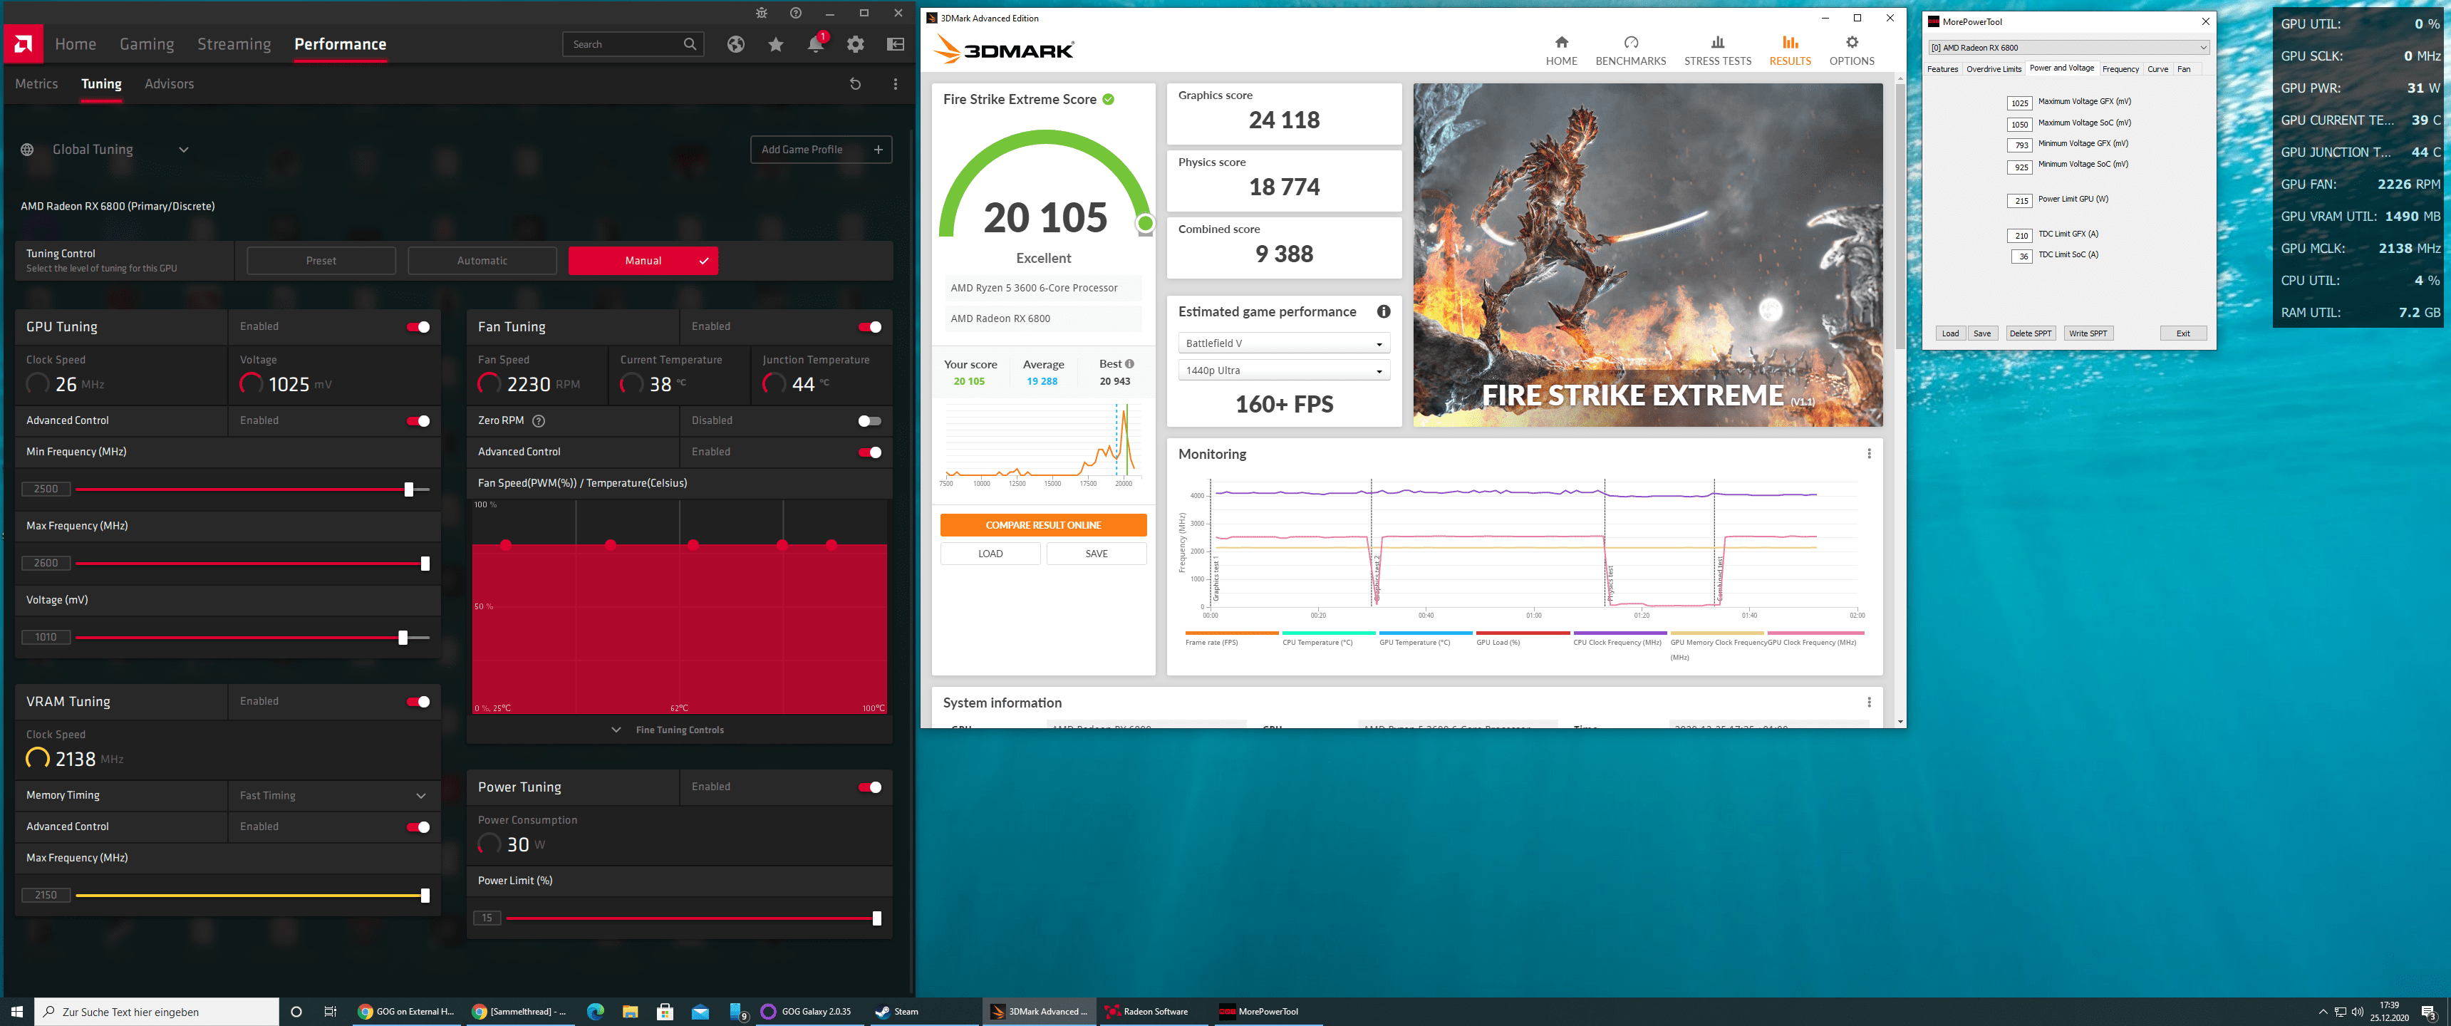Open the Advisors sub-tab
Image resolution: width=2451 pixels, height=1026 pixels.
170,84
